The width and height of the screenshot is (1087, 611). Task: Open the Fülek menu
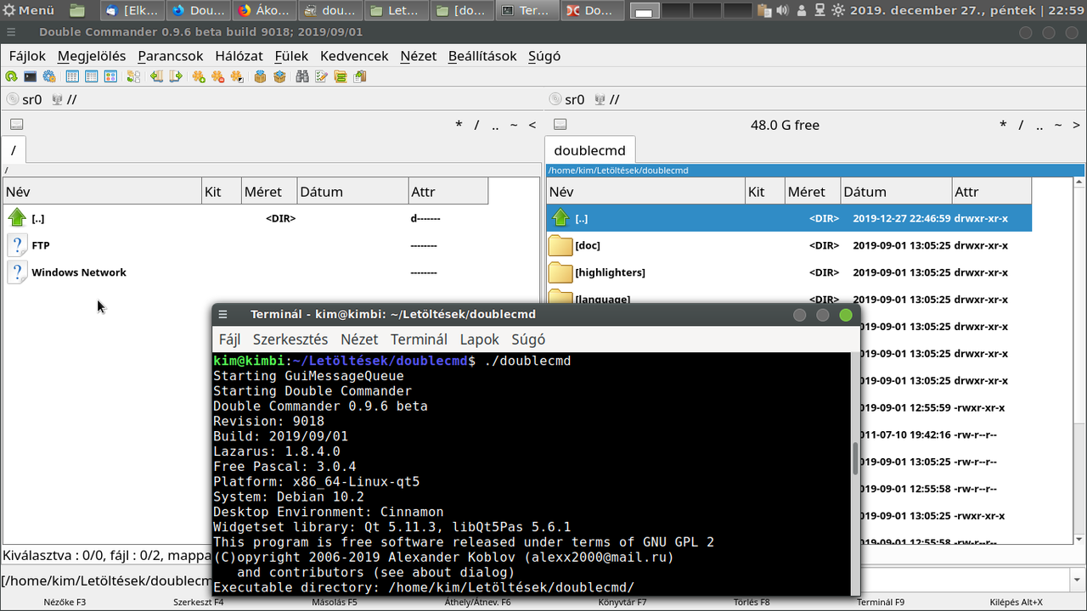click(291, 56)
